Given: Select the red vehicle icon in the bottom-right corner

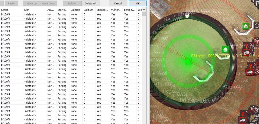Looking at the screenshot, I should 242,120.
